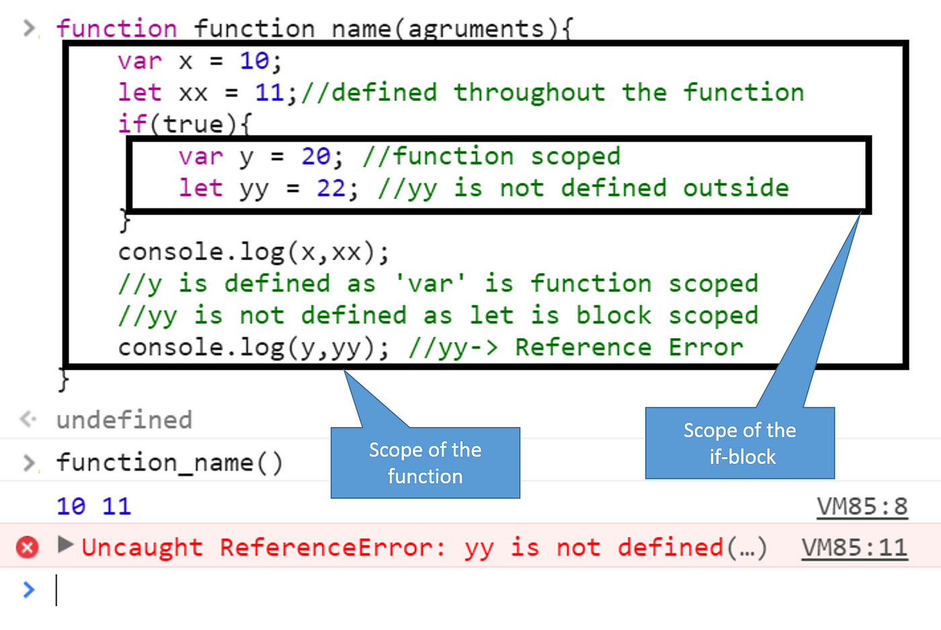Click the '//yy is not defined outside' comment
Image resolution: width=941 pixels, height=630 pixels.
(x=583, y=188)
